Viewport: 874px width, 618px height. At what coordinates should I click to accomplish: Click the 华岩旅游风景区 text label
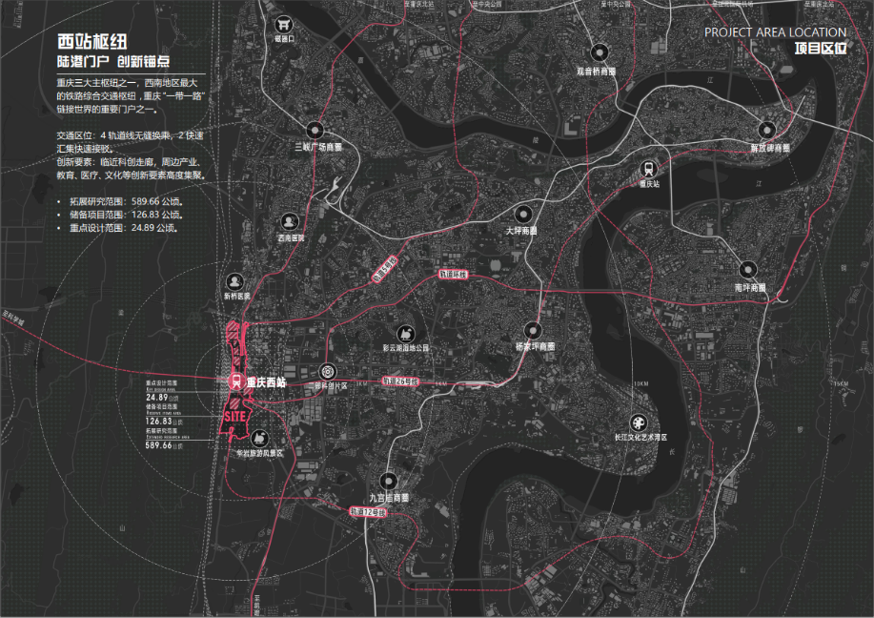point(260,453)
